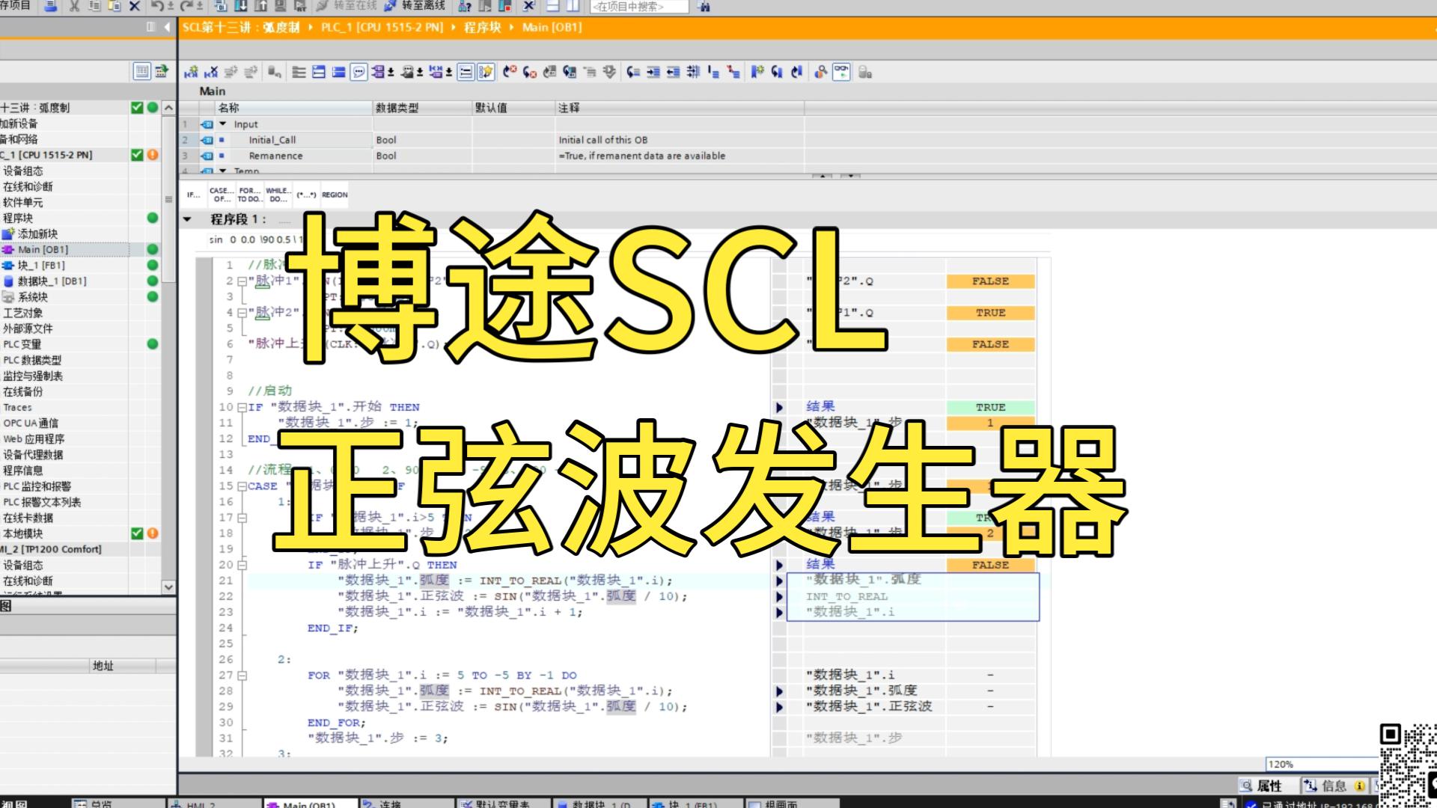Toggle the monitoring glasses icon in editor toolbar
Viewport: 1437px width, 808px height.
pos(841,72)
